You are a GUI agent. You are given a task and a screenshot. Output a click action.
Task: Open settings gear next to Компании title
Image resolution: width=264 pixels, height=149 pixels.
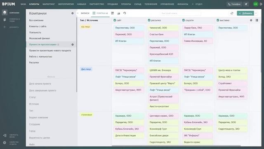73,13
